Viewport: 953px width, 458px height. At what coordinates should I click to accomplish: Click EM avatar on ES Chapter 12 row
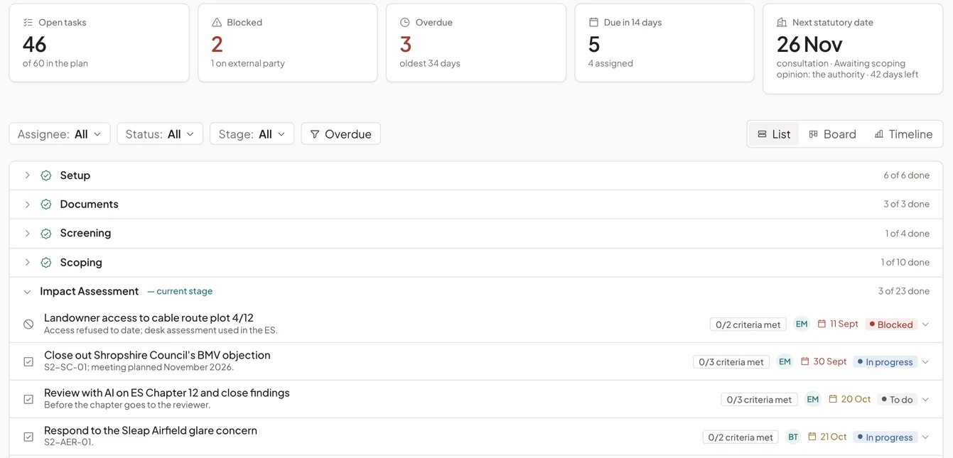click(x=813, y=399)
